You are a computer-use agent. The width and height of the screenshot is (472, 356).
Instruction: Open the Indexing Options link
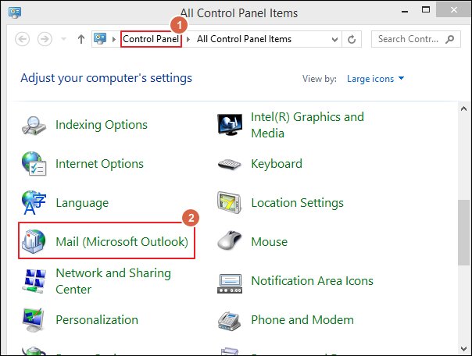tap(102, 125)
